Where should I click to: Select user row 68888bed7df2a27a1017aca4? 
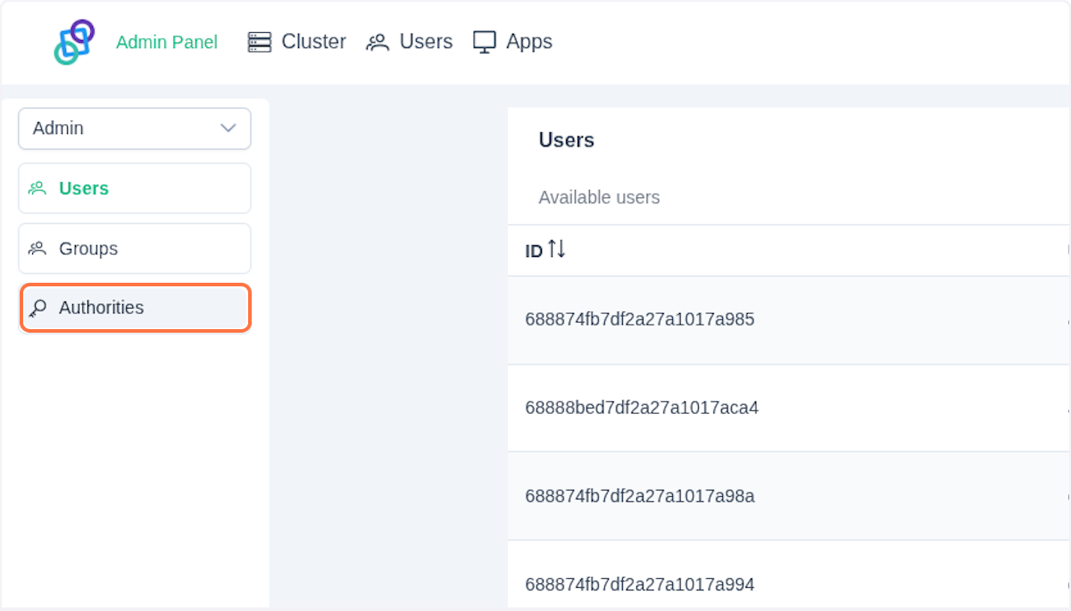(641, 408)
